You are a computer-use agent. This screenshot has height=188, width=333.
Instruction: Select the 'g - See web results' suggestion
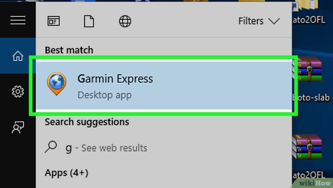[x=164, y=148]
